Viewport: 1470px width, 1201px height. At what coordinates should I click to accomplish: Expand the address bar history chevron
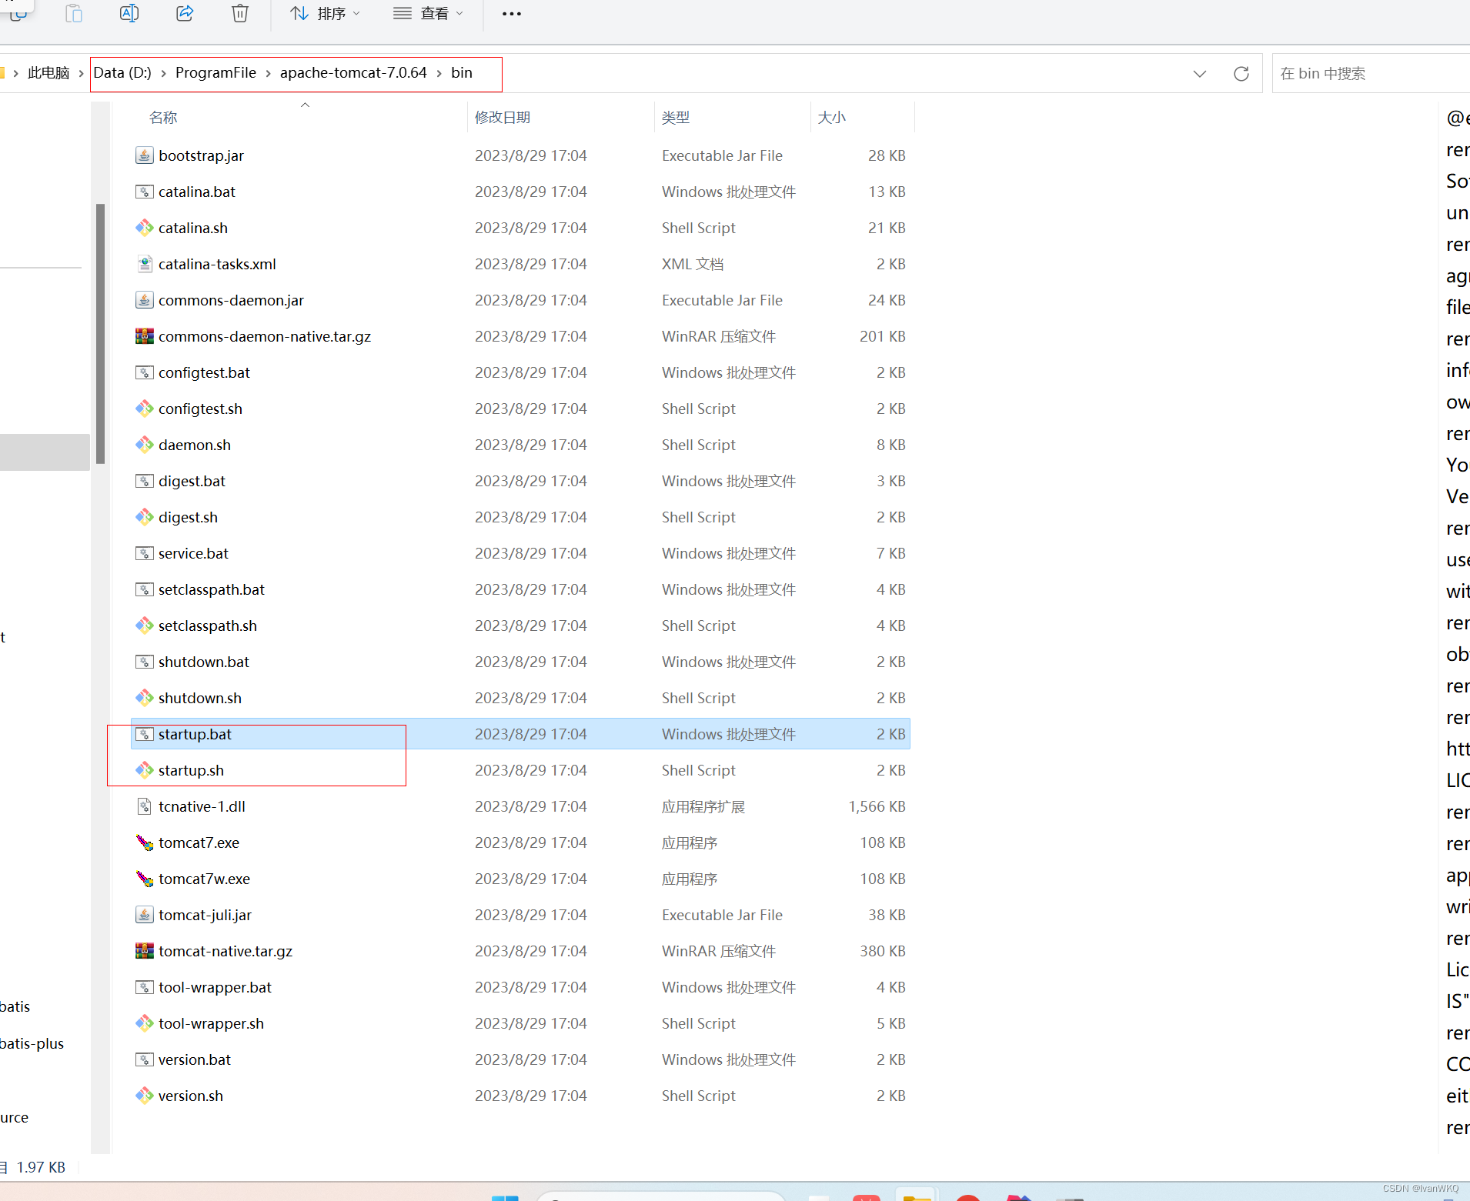pos(1199,74)
